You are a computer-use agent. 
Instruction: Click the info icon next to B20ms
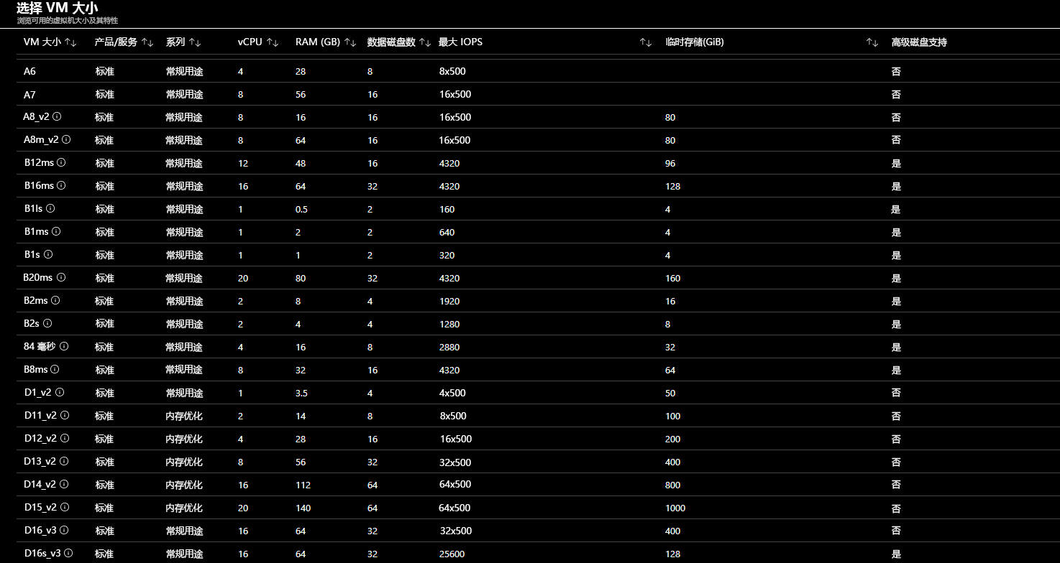tap(63, 278)
